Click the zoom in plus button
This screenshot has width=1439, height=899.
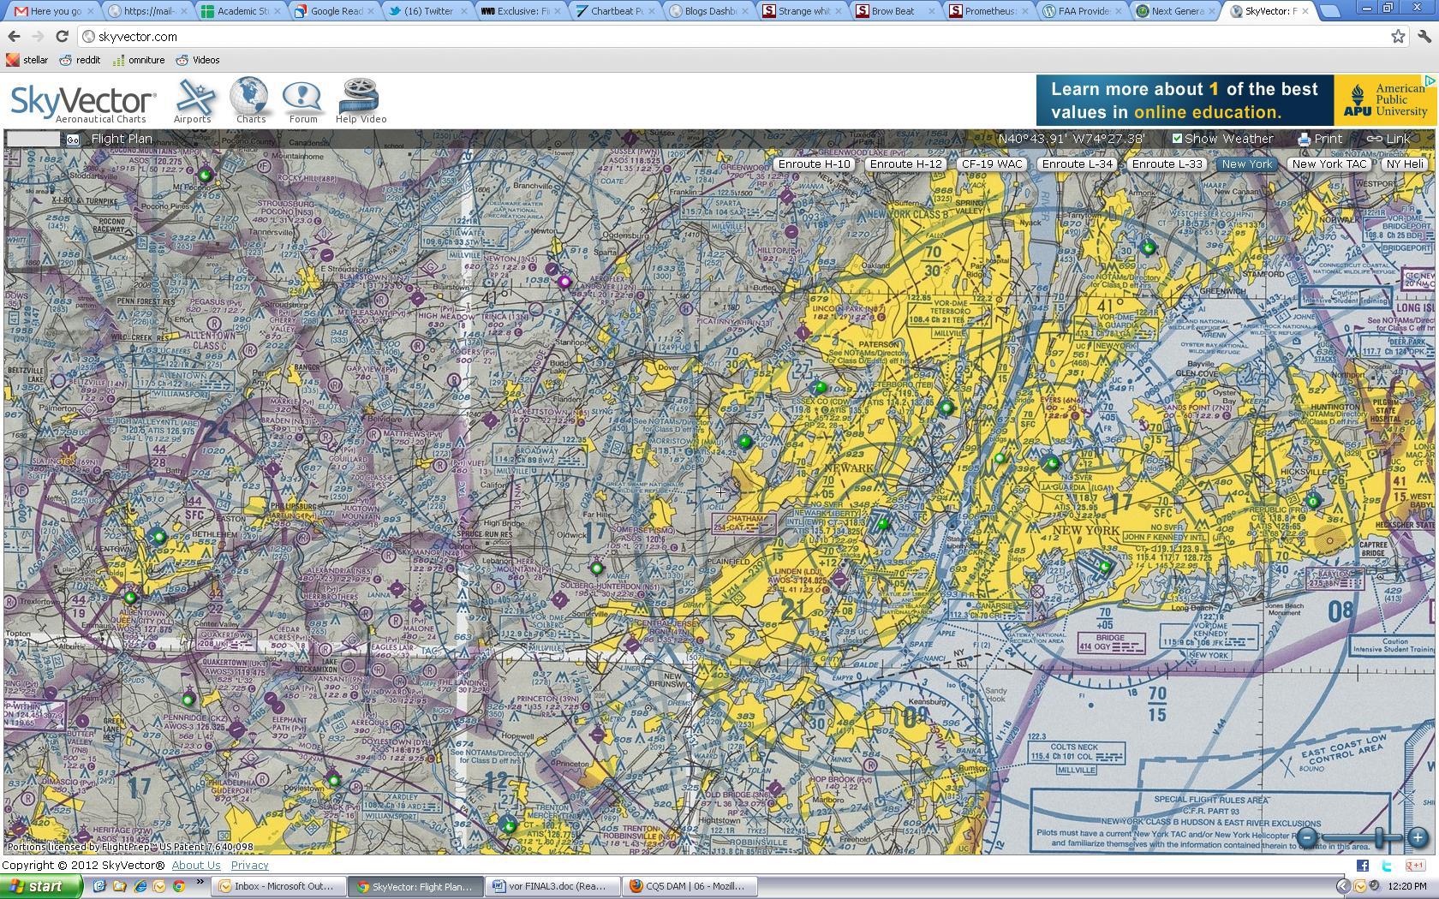pyautogui.click(x=1417, y=838)
